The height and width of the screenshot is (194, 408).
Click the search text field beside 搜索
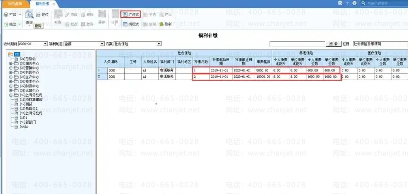pos(297,44)
